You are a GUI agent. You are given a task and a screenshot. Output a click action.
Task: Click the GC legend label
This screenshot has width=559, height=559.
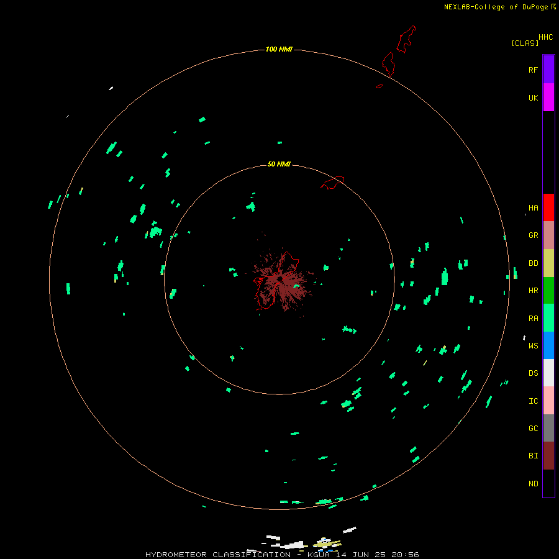point(533,429)
